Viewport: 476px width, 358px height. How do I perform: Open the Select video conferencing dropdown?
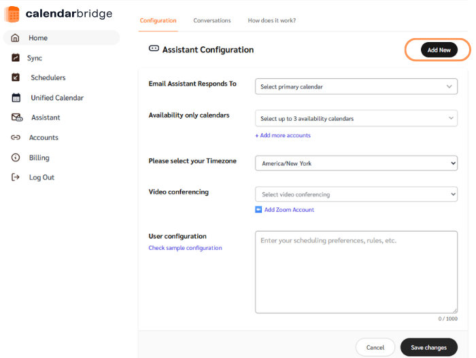pyautogui.click(x=356, y=194)
